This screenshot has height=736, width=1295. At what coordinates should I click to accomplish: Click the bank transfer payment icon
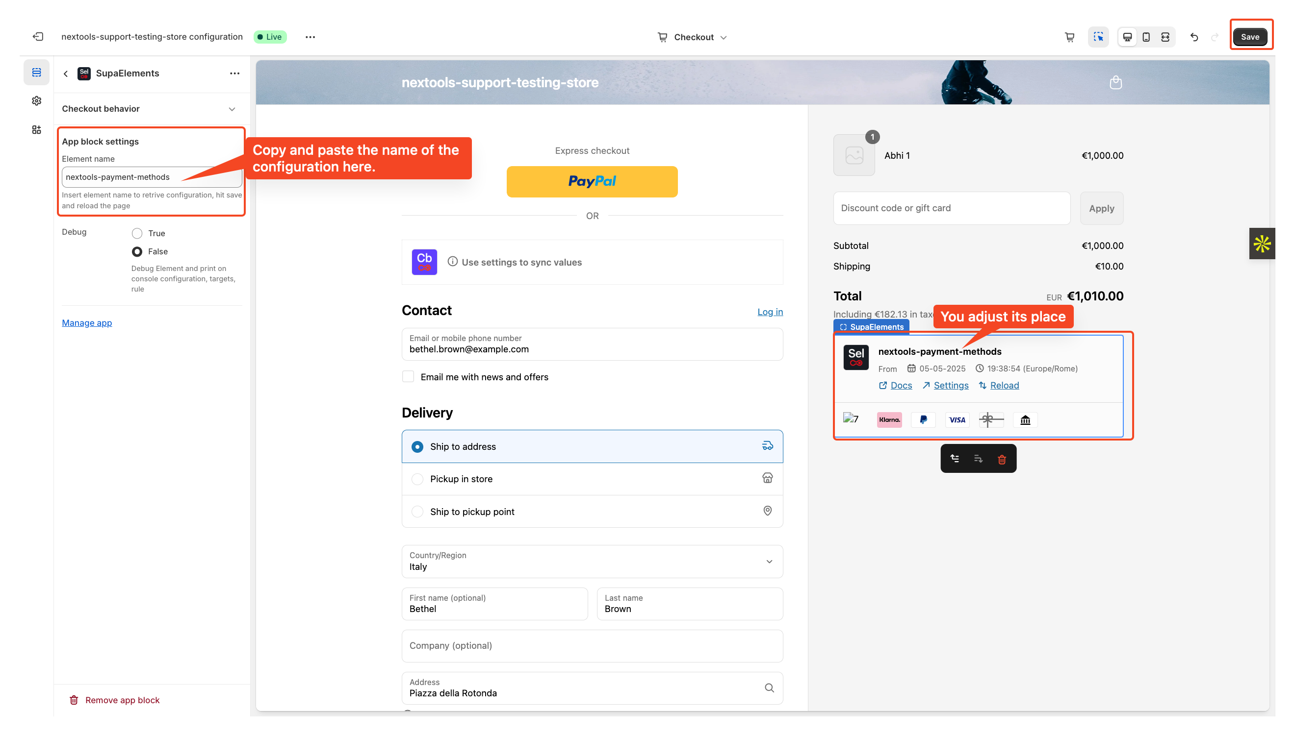[1025, 419]
